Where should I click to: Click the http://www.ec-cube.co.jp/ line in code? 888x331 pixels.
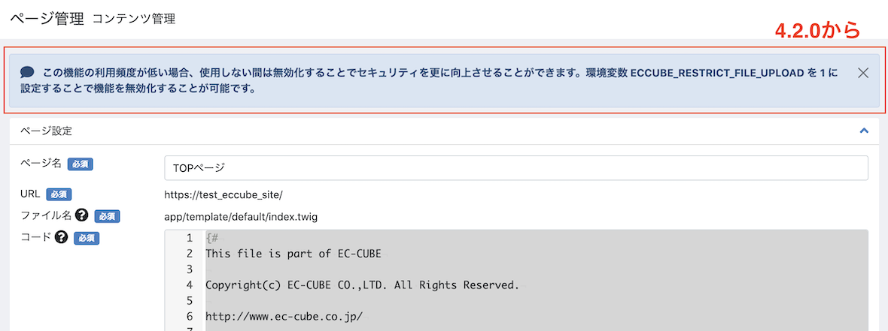point(284,316)
